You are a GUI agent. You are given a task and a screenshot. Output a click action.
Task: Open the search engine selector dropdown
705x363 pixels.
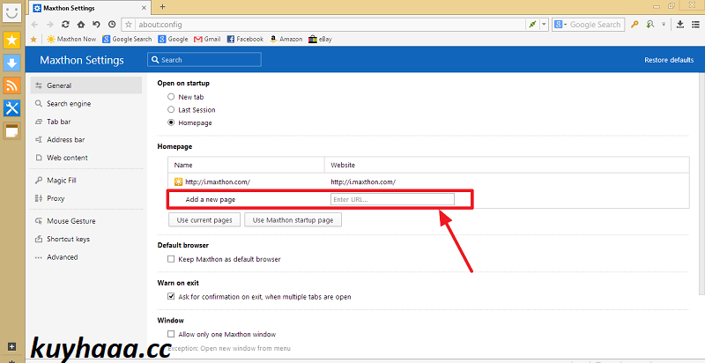[x=560, y=25]
